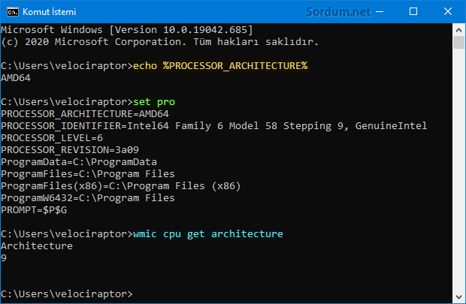Image resolution: width=466 pixels, height=304 pixels.
Task: Click the scrollbar down arrow
Action: coord(459,297)
